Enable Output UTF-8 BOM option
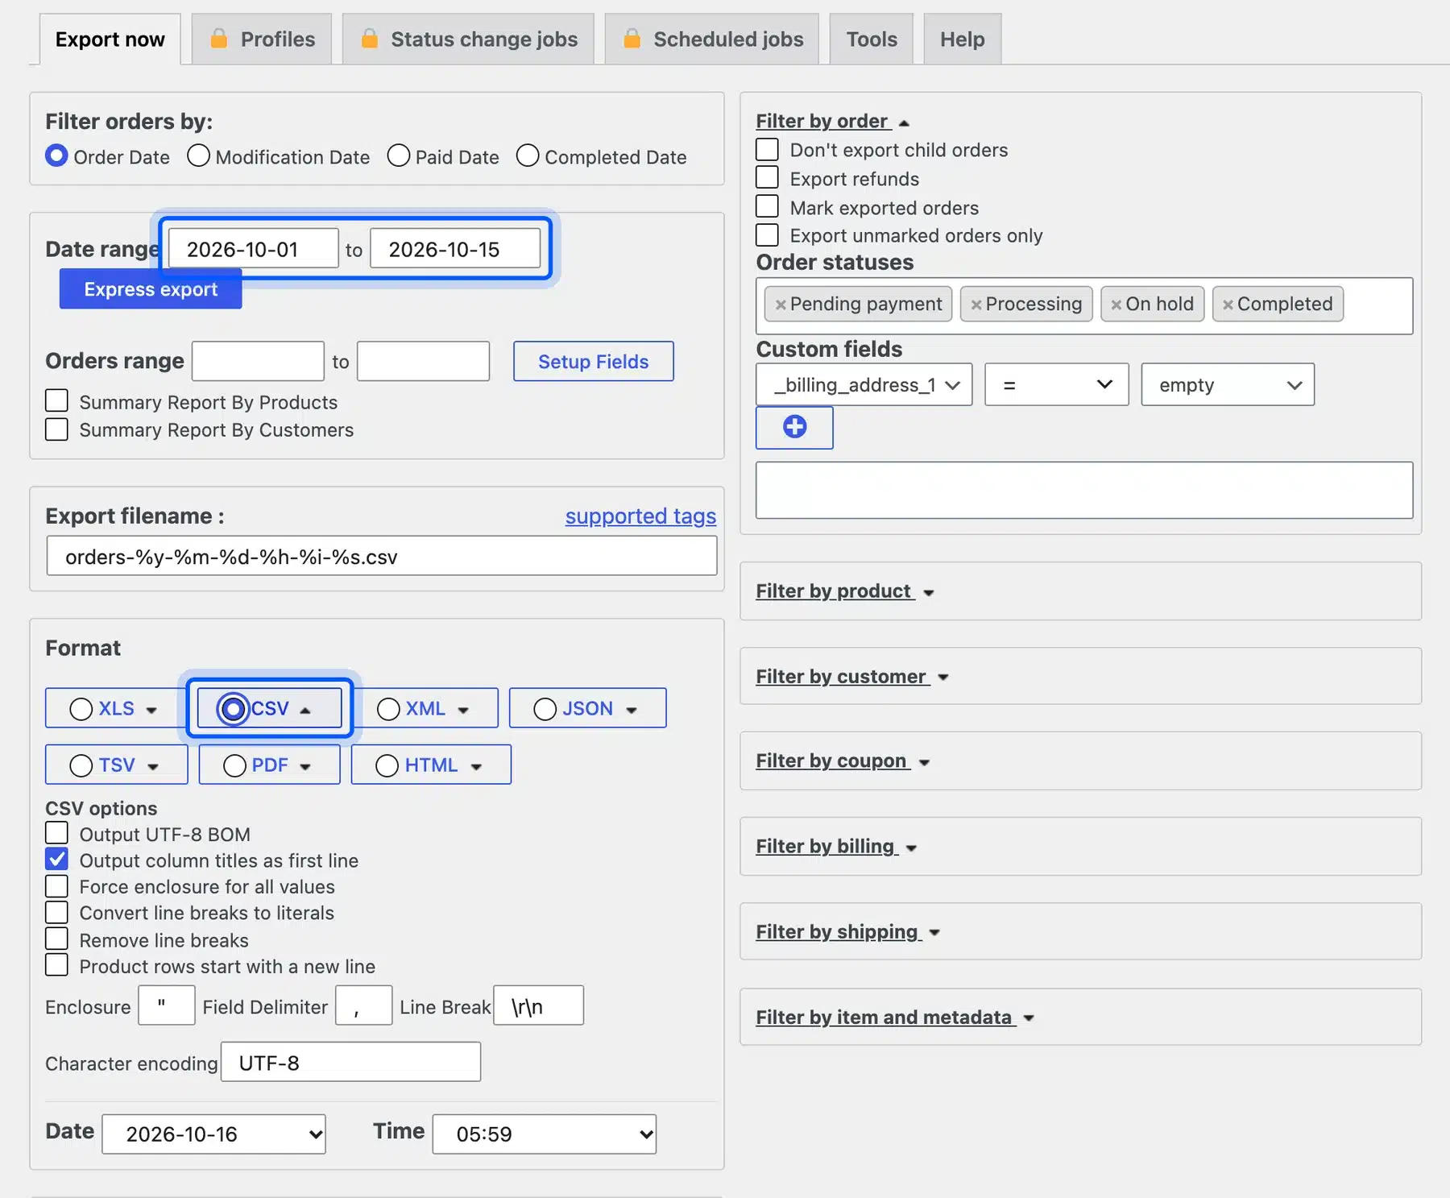The image size is (1450, 1198). (56, 832)
